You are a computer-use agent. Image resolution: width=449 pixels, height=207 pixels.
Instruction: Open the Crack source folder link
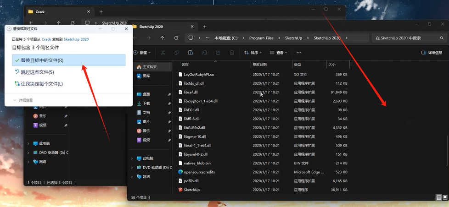pos(46,39)
